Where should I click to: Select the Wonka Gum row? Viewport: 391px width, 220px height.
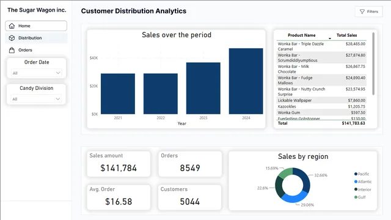pos(321,112)
